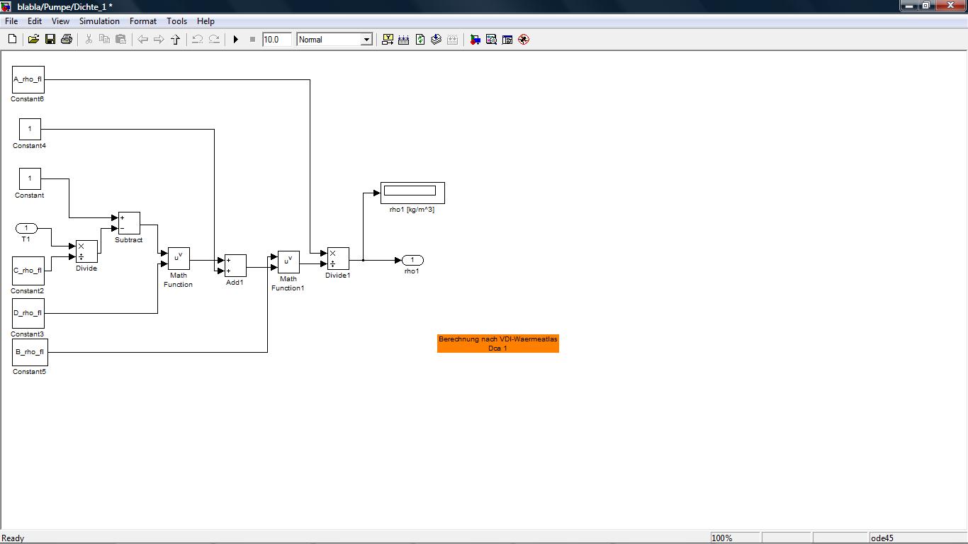Select the Subtract block
The height and width of the screenshot is (544, 968).
[x=129, y=223]
